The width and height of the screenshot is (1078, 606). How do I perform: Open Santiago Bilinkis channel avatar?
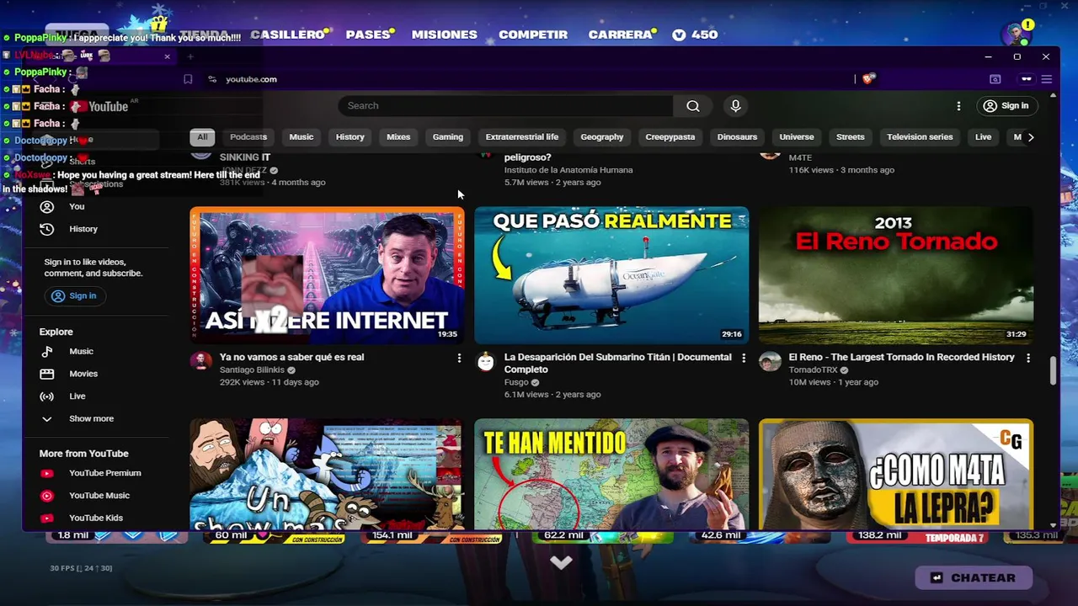click(x=200, y=362)
